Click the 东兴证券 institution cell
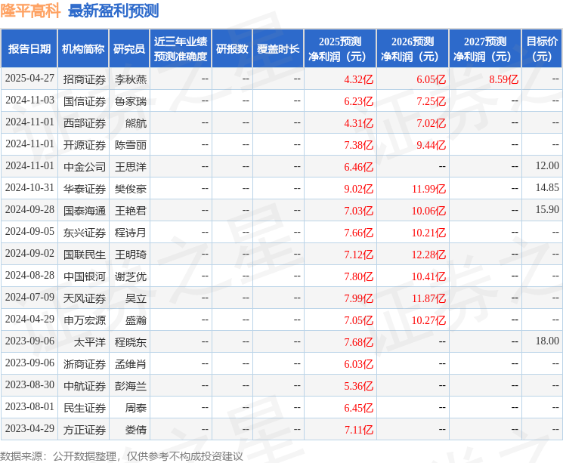 pyautogui.click(x=85, y=233)
